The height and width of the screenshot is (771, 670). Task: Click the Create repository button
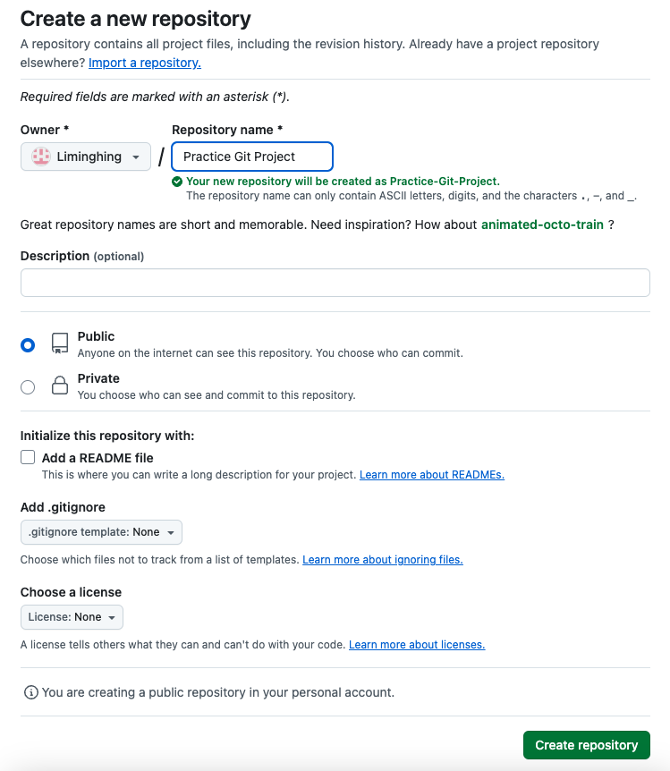coord(586,744)
